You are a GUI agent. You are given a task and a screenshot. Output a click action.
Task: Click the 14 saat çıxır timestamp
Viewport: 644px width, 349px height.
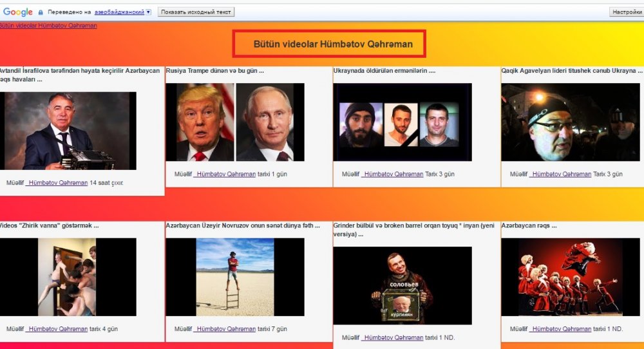point(106,183)
